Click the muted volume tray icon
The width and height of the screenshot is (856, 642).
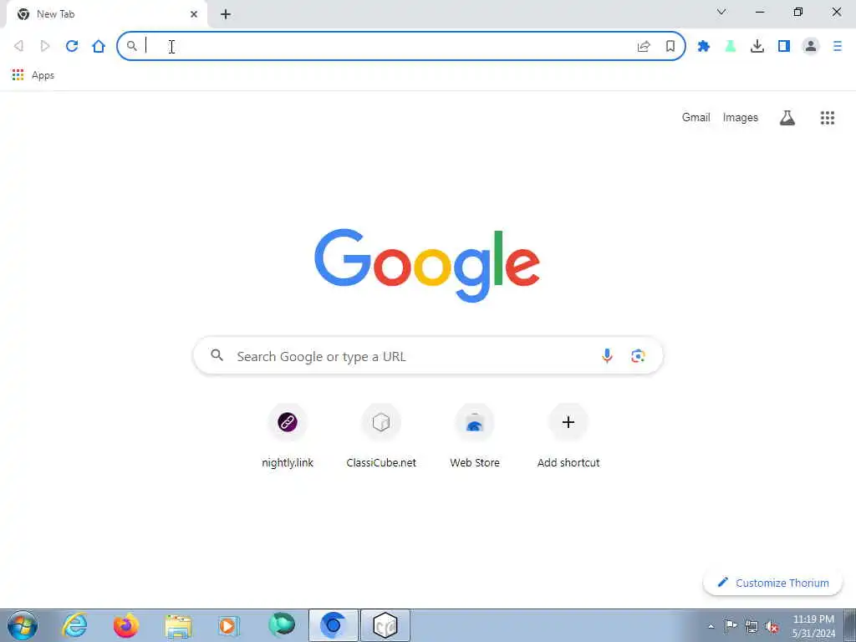tap(772, 627)
